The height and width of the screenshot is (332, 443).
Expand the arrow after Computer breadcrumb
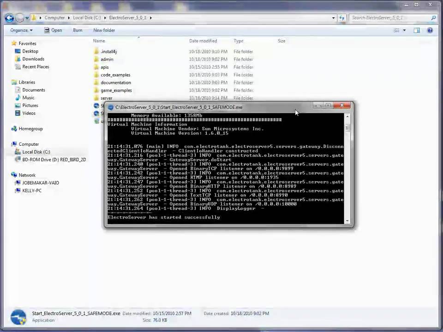pyautogui.click(x=69, y=18)
